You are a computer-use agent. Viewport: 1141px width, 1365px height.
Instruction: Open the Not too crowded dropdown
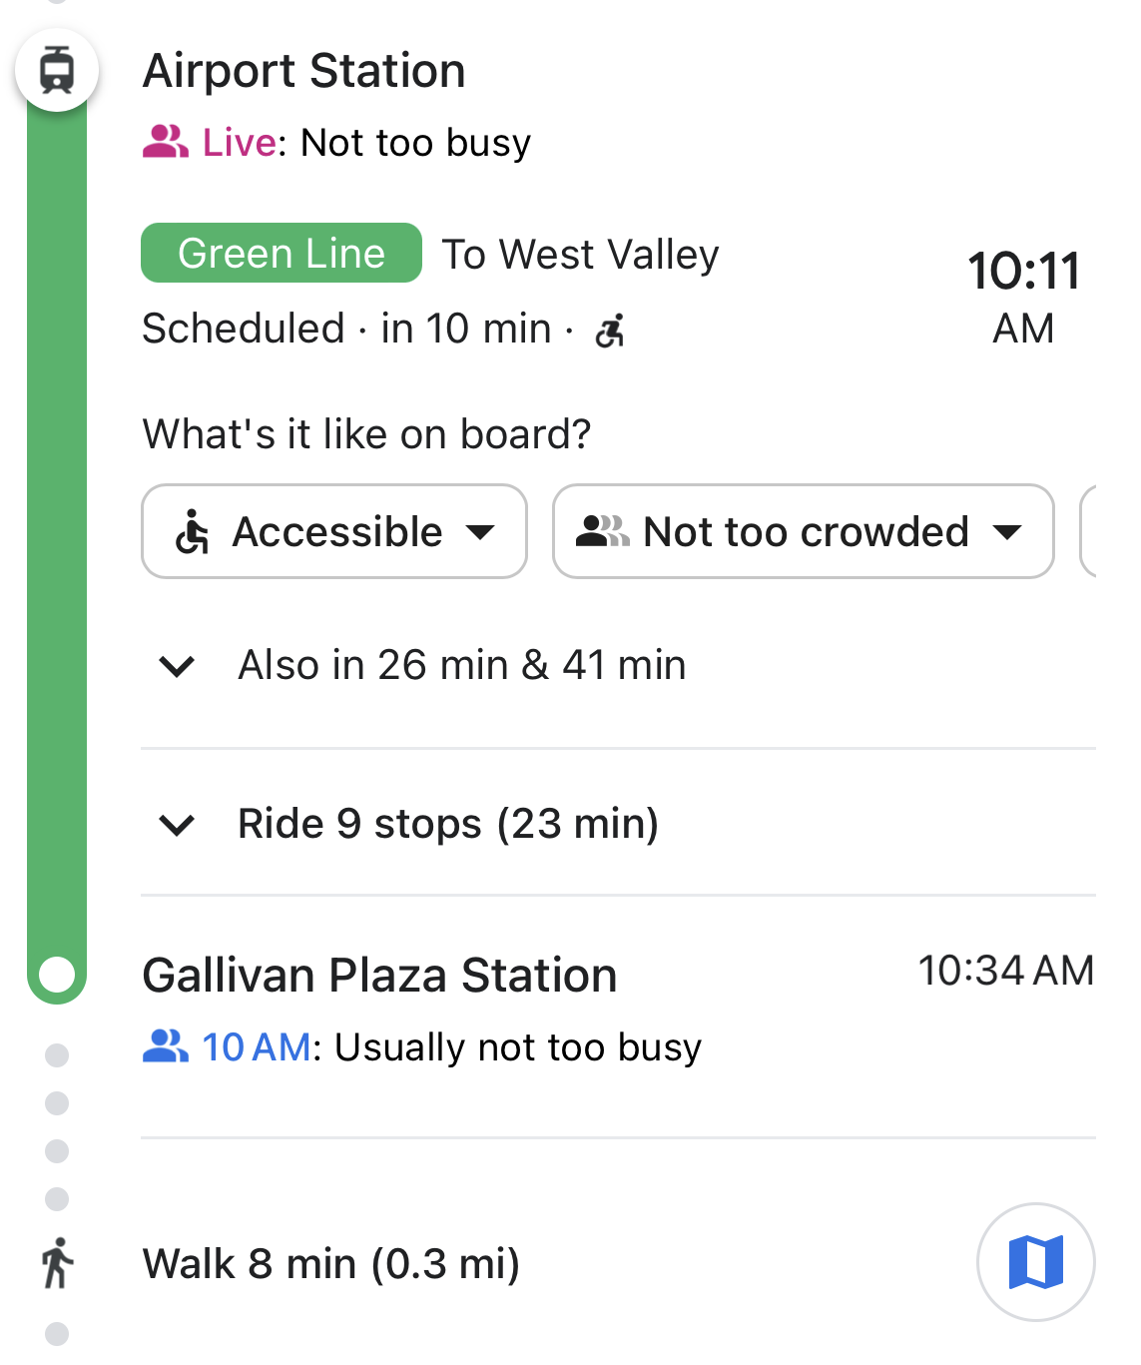coord(804,531)
